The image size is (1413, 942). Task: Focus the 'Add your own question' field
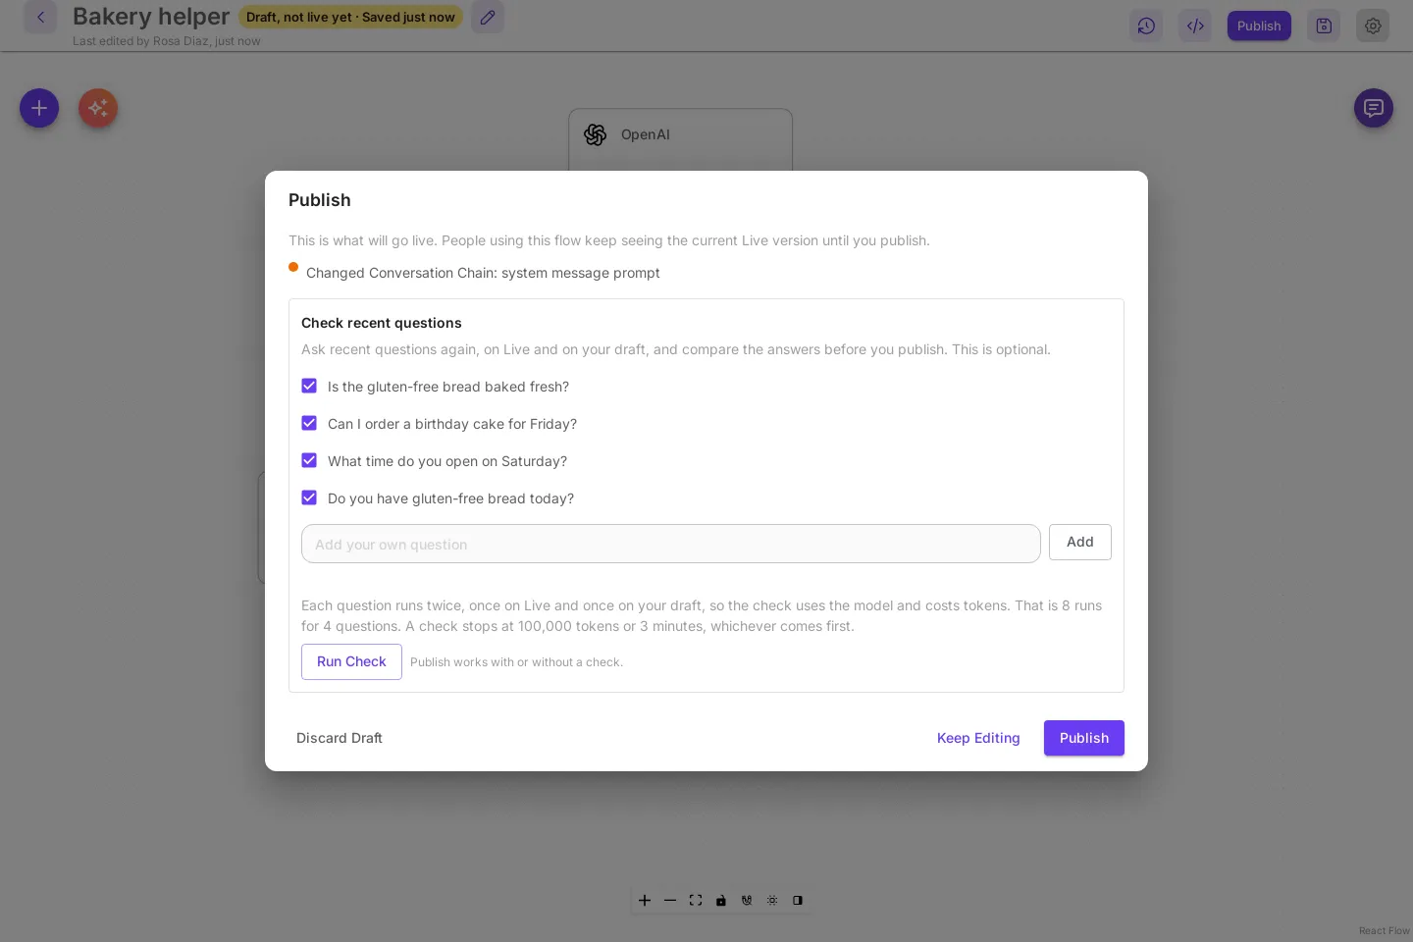671,544
